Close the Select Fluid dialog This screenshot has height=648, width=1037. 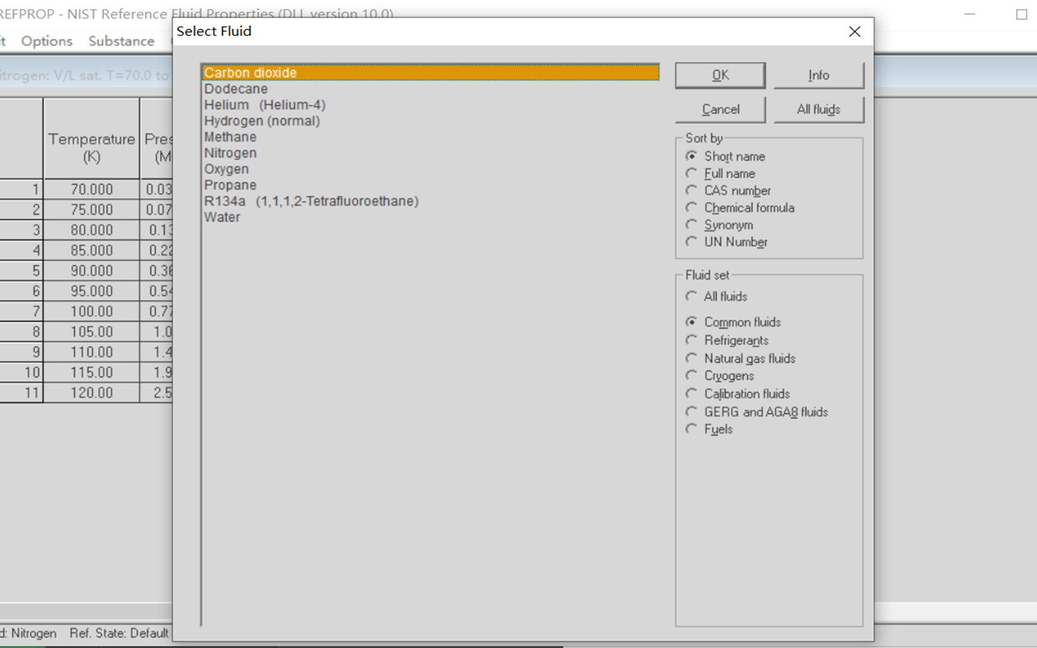tap(855, 32)
